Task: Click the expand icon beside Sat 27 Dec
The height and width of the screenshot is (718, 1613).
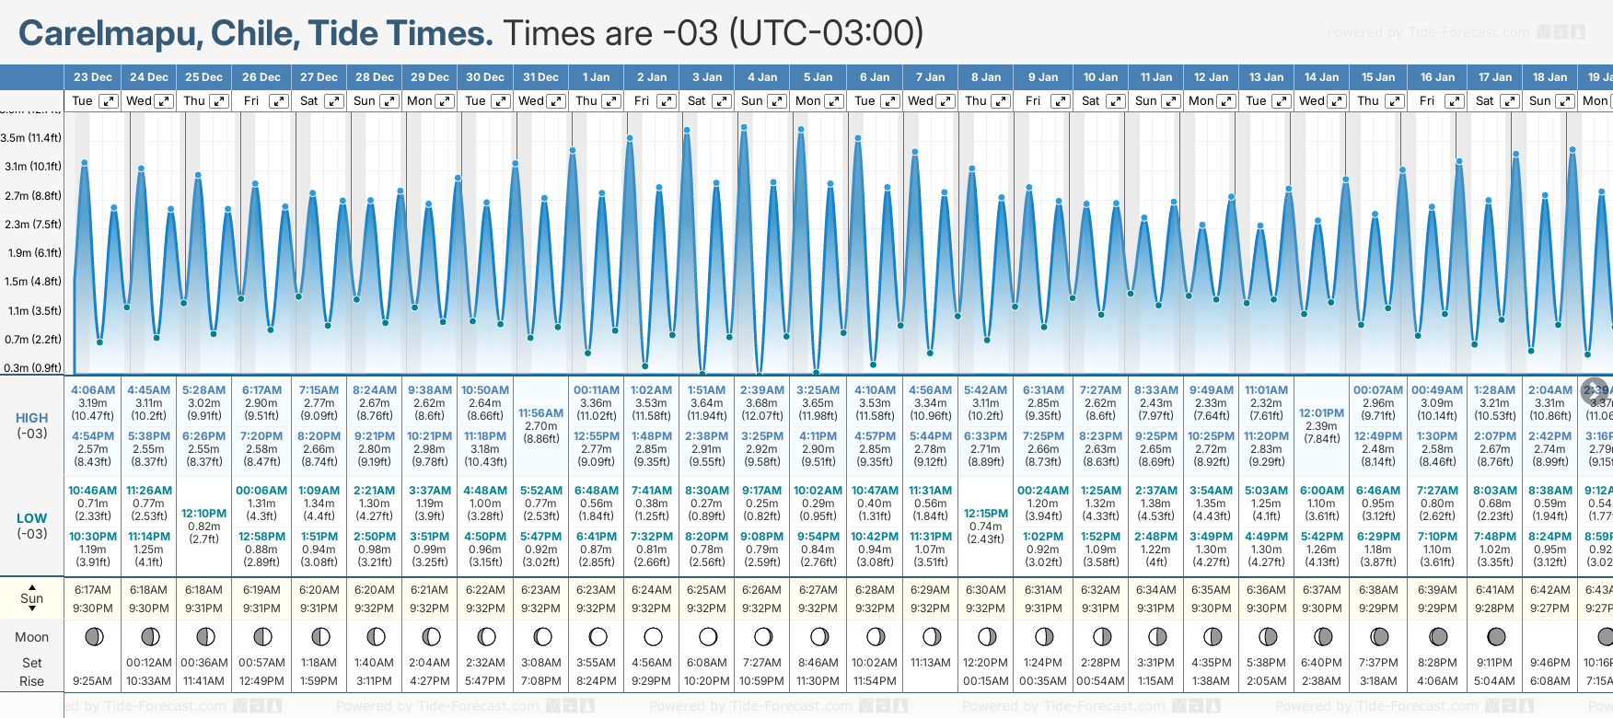Action: point(334,101)
